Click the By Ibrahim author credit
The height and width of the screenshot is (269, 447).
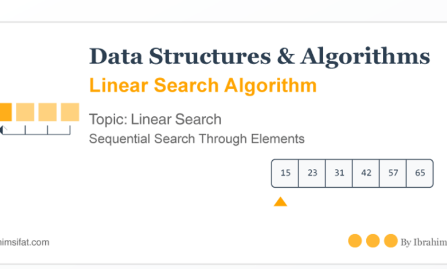(x=424, y=242)
